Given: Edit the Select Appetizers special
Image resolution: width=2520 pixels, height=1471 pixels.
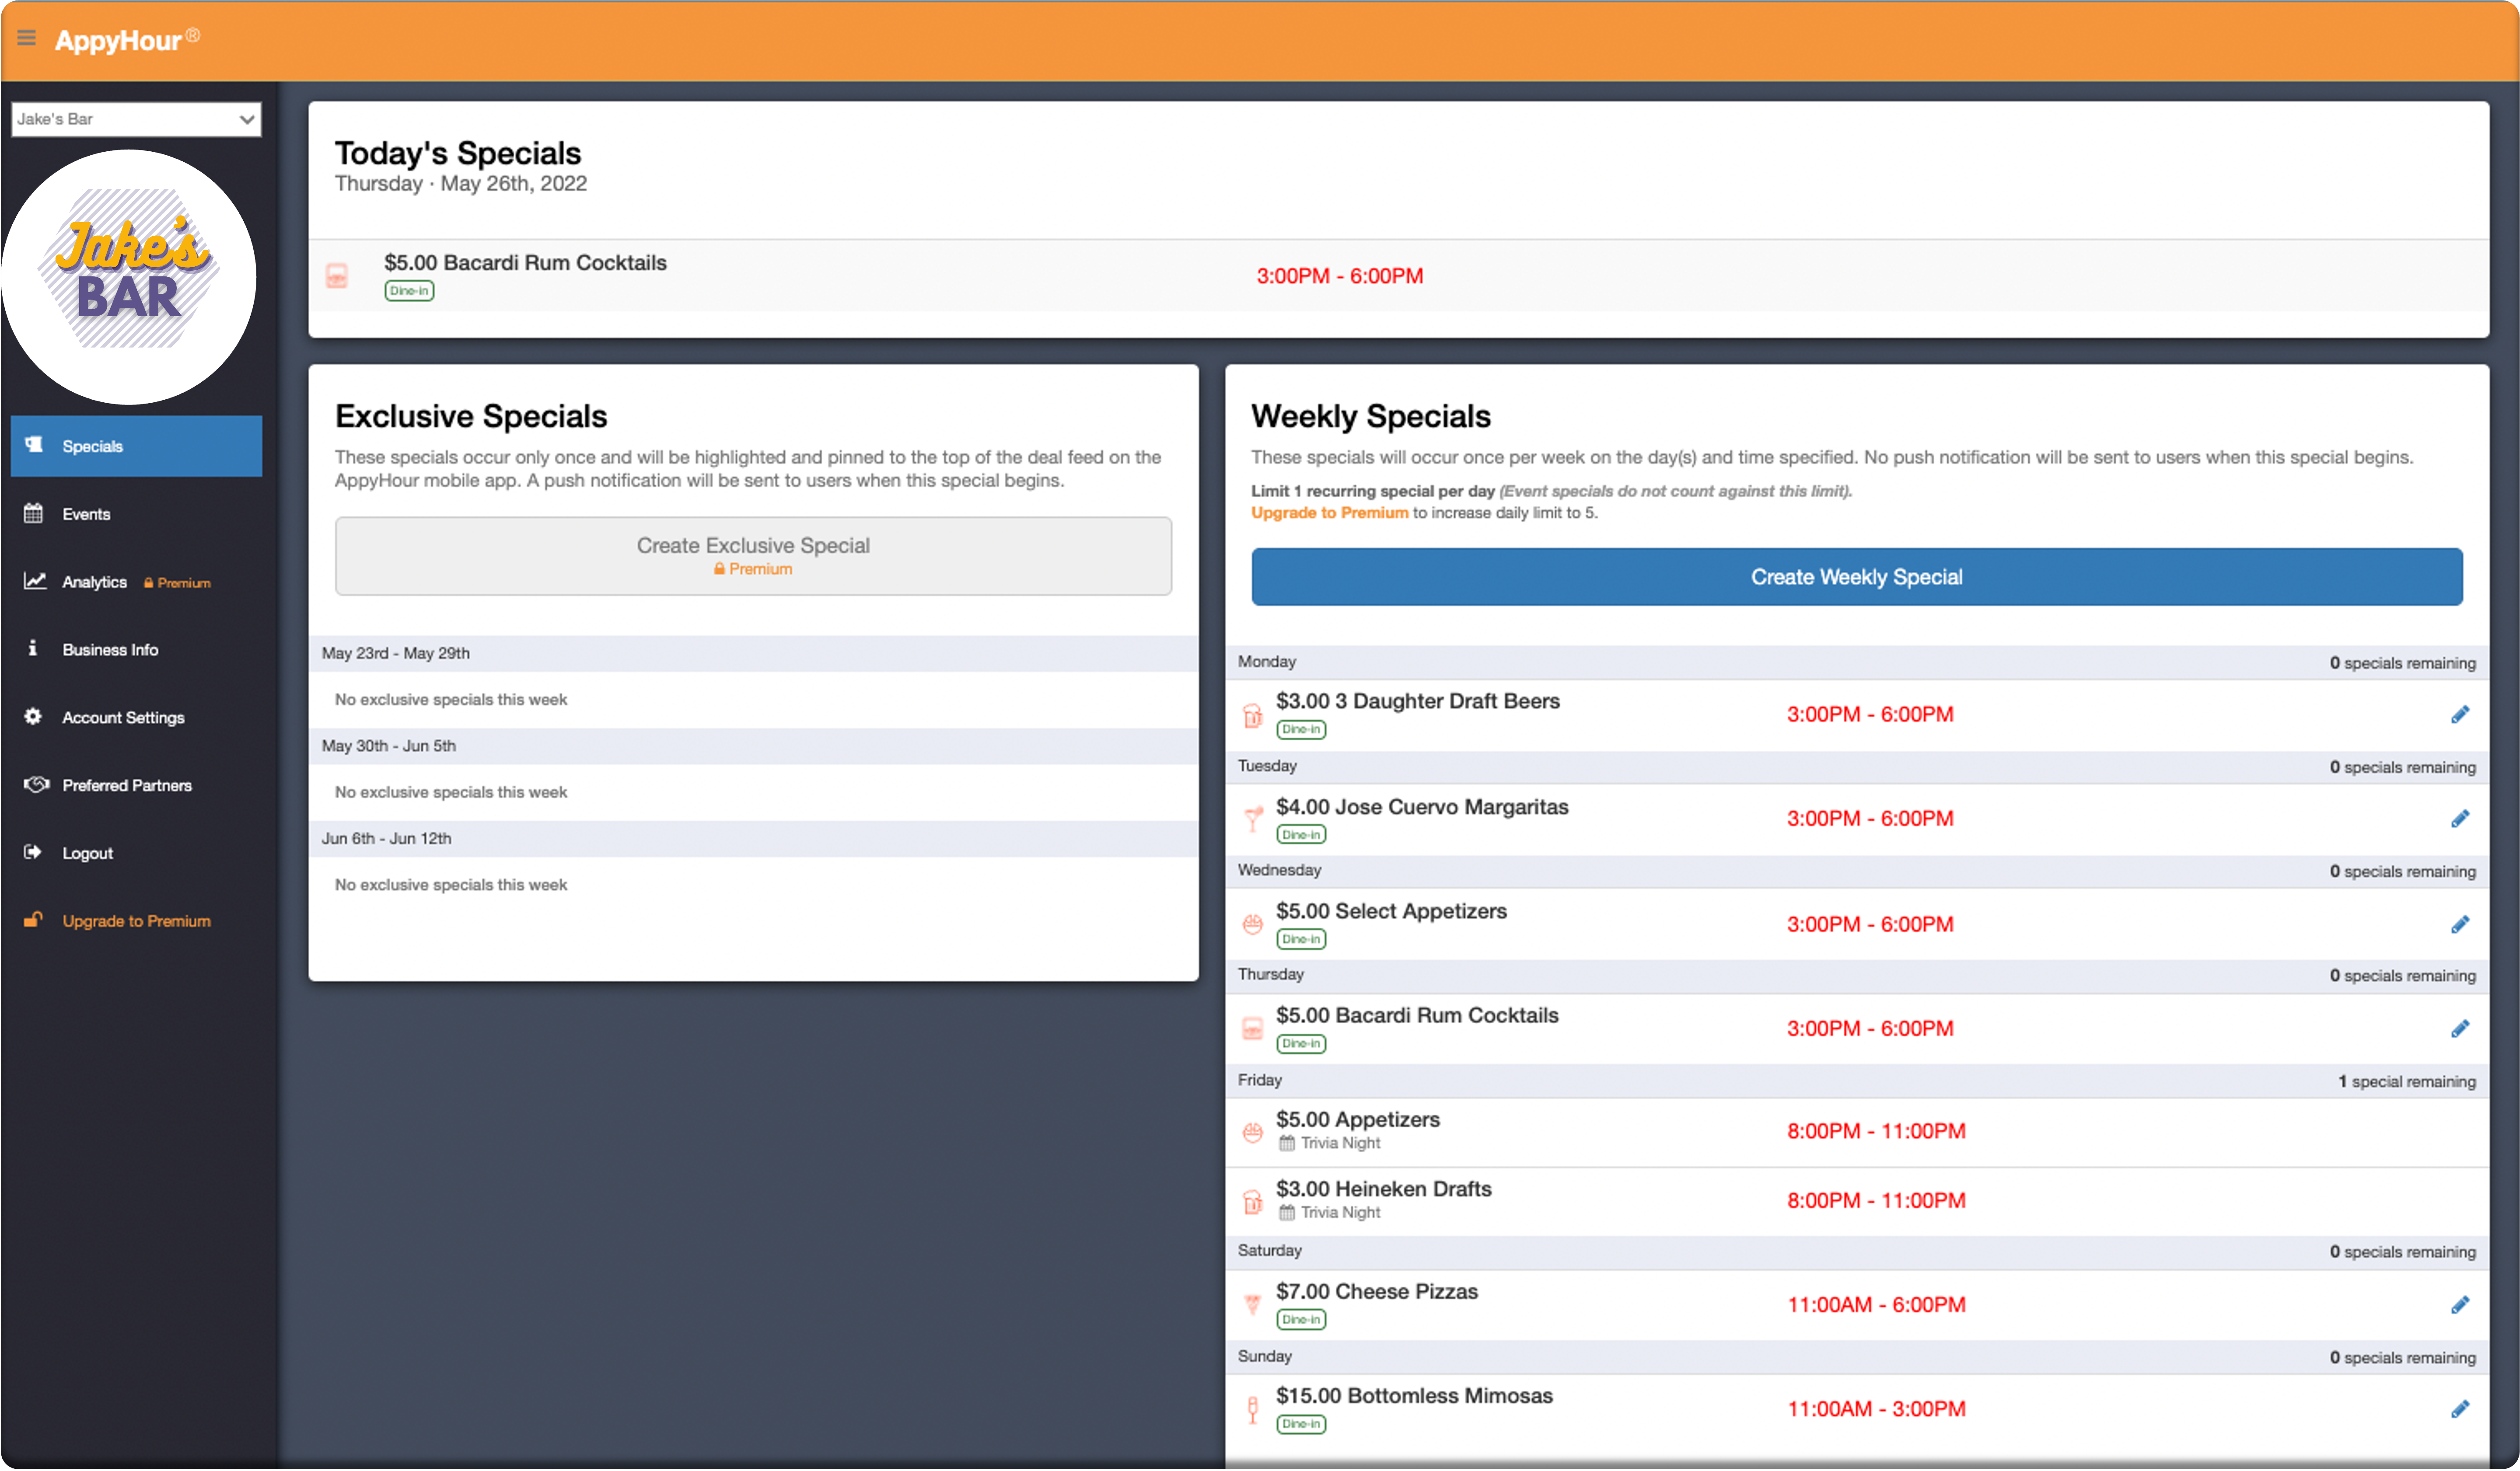Looking at the screenshot, I should pyautogui.click(x=2460, y=924).
